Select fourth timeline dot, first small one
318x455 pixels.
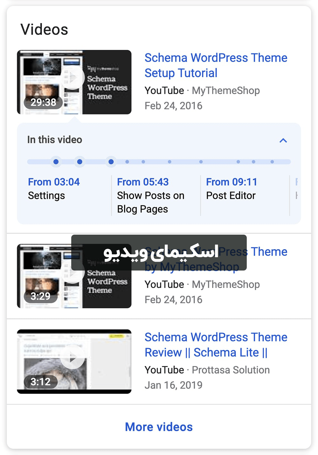[x=127, y=162]
